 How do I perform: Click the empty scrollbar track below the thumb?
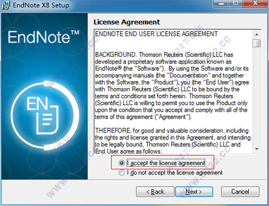[x=257, y=96]
